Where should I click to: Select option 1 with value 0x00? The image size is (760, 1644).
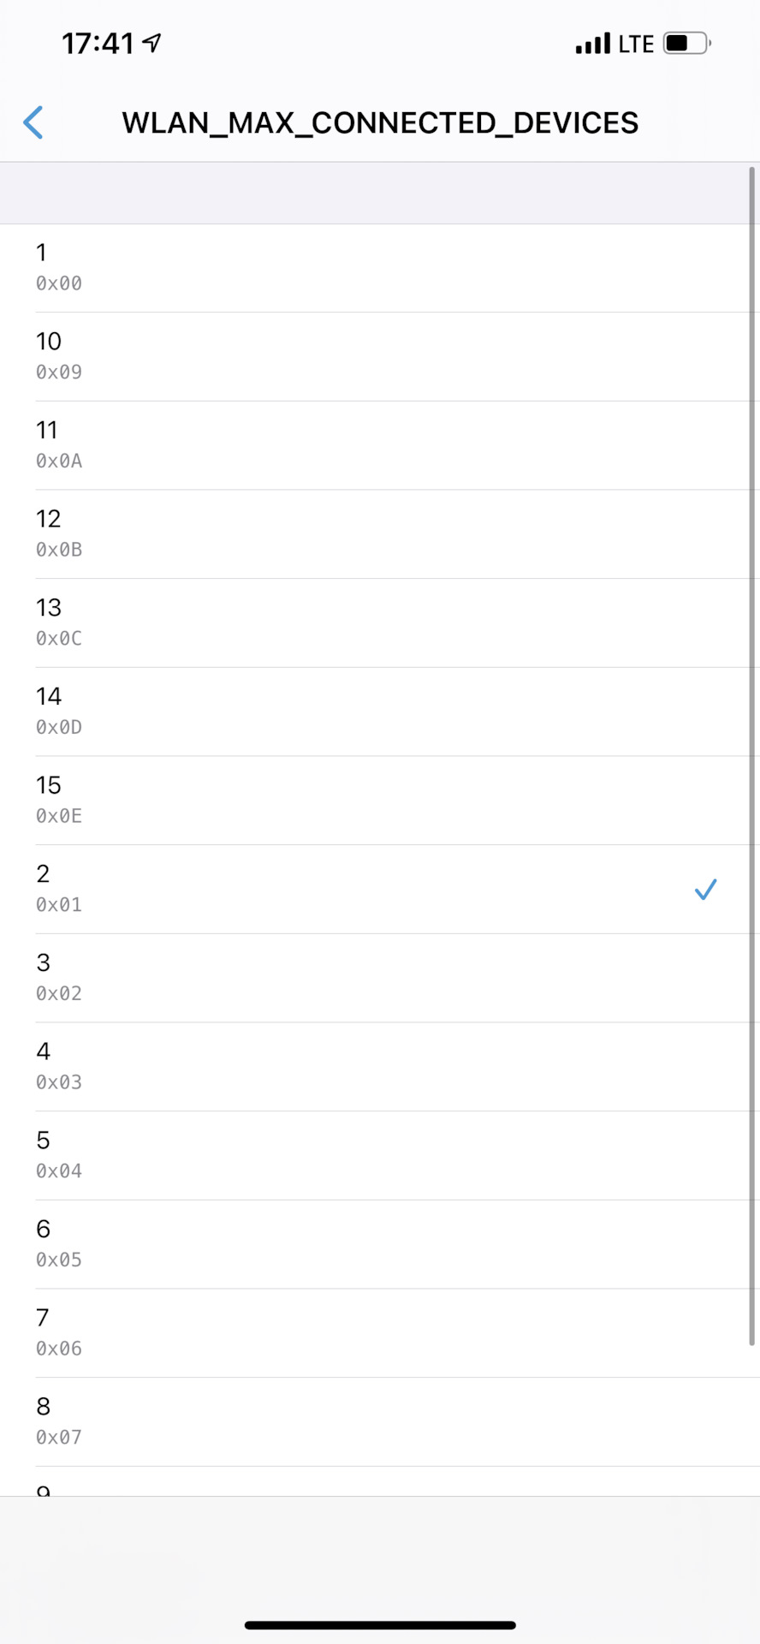380,268
